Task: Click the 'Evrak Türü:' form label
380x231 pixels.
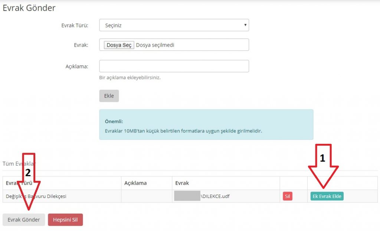Action: pyautogui.click(x=75, y=26)
